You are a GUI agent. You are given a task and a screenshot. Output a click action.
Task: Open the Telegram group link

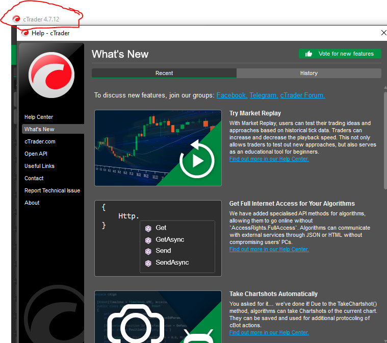[264, 95]
